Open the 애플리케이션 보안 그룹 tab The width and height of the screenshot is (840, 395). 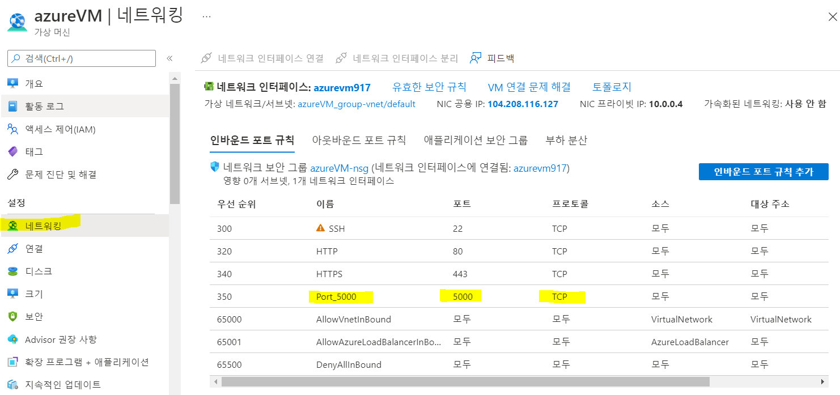click(x=476, y=140)
